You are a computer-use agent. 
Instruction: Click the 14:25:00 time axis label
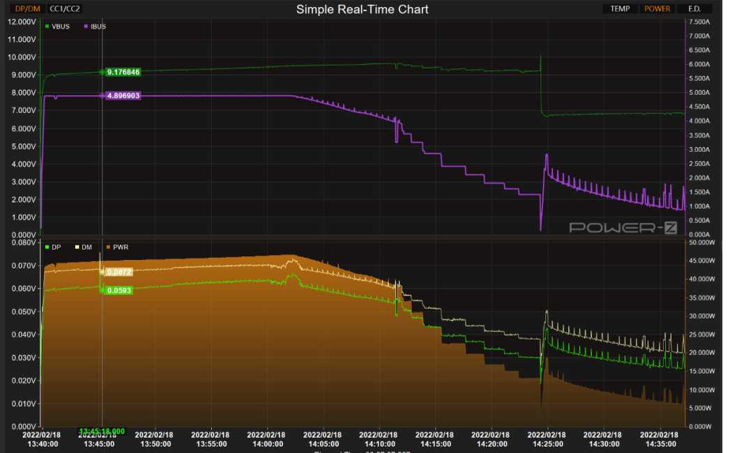point(547,439)
